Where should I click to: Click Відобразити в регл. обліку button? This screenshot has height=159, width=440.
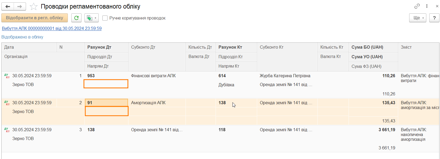pyautogui.click(x=35, y=18)
